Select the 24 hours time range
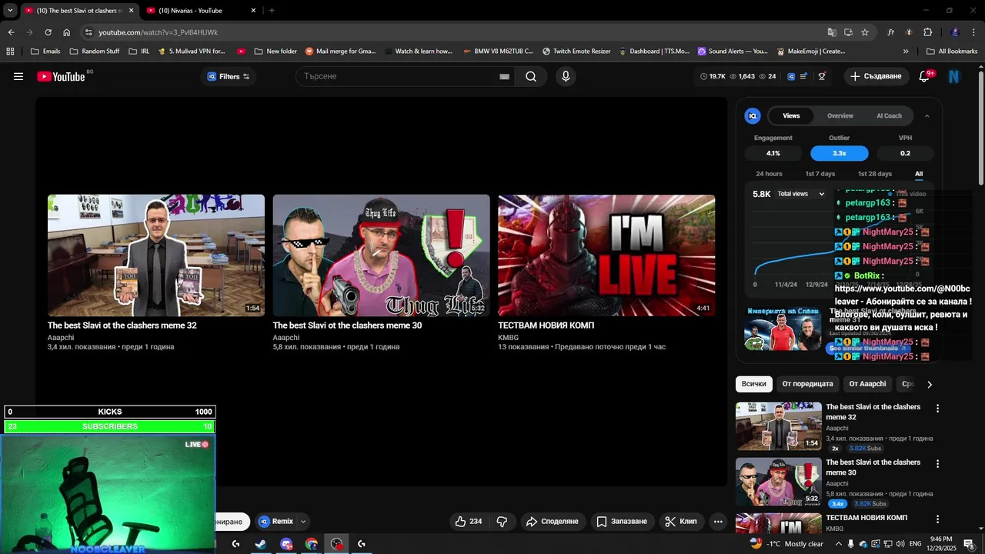The image size is (985, 554). (x=769, y=174)
